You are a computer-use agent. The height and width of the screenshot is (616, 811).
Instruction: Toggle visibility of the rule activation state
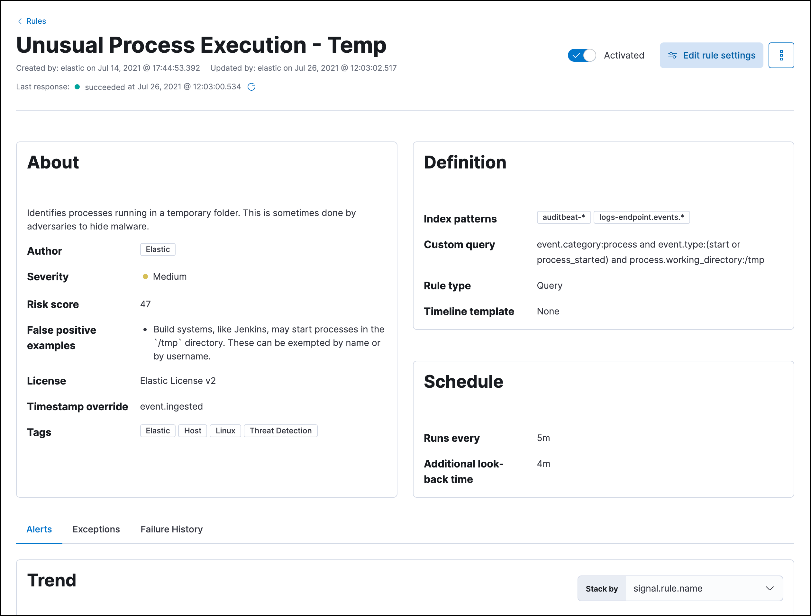pos(581,55)
